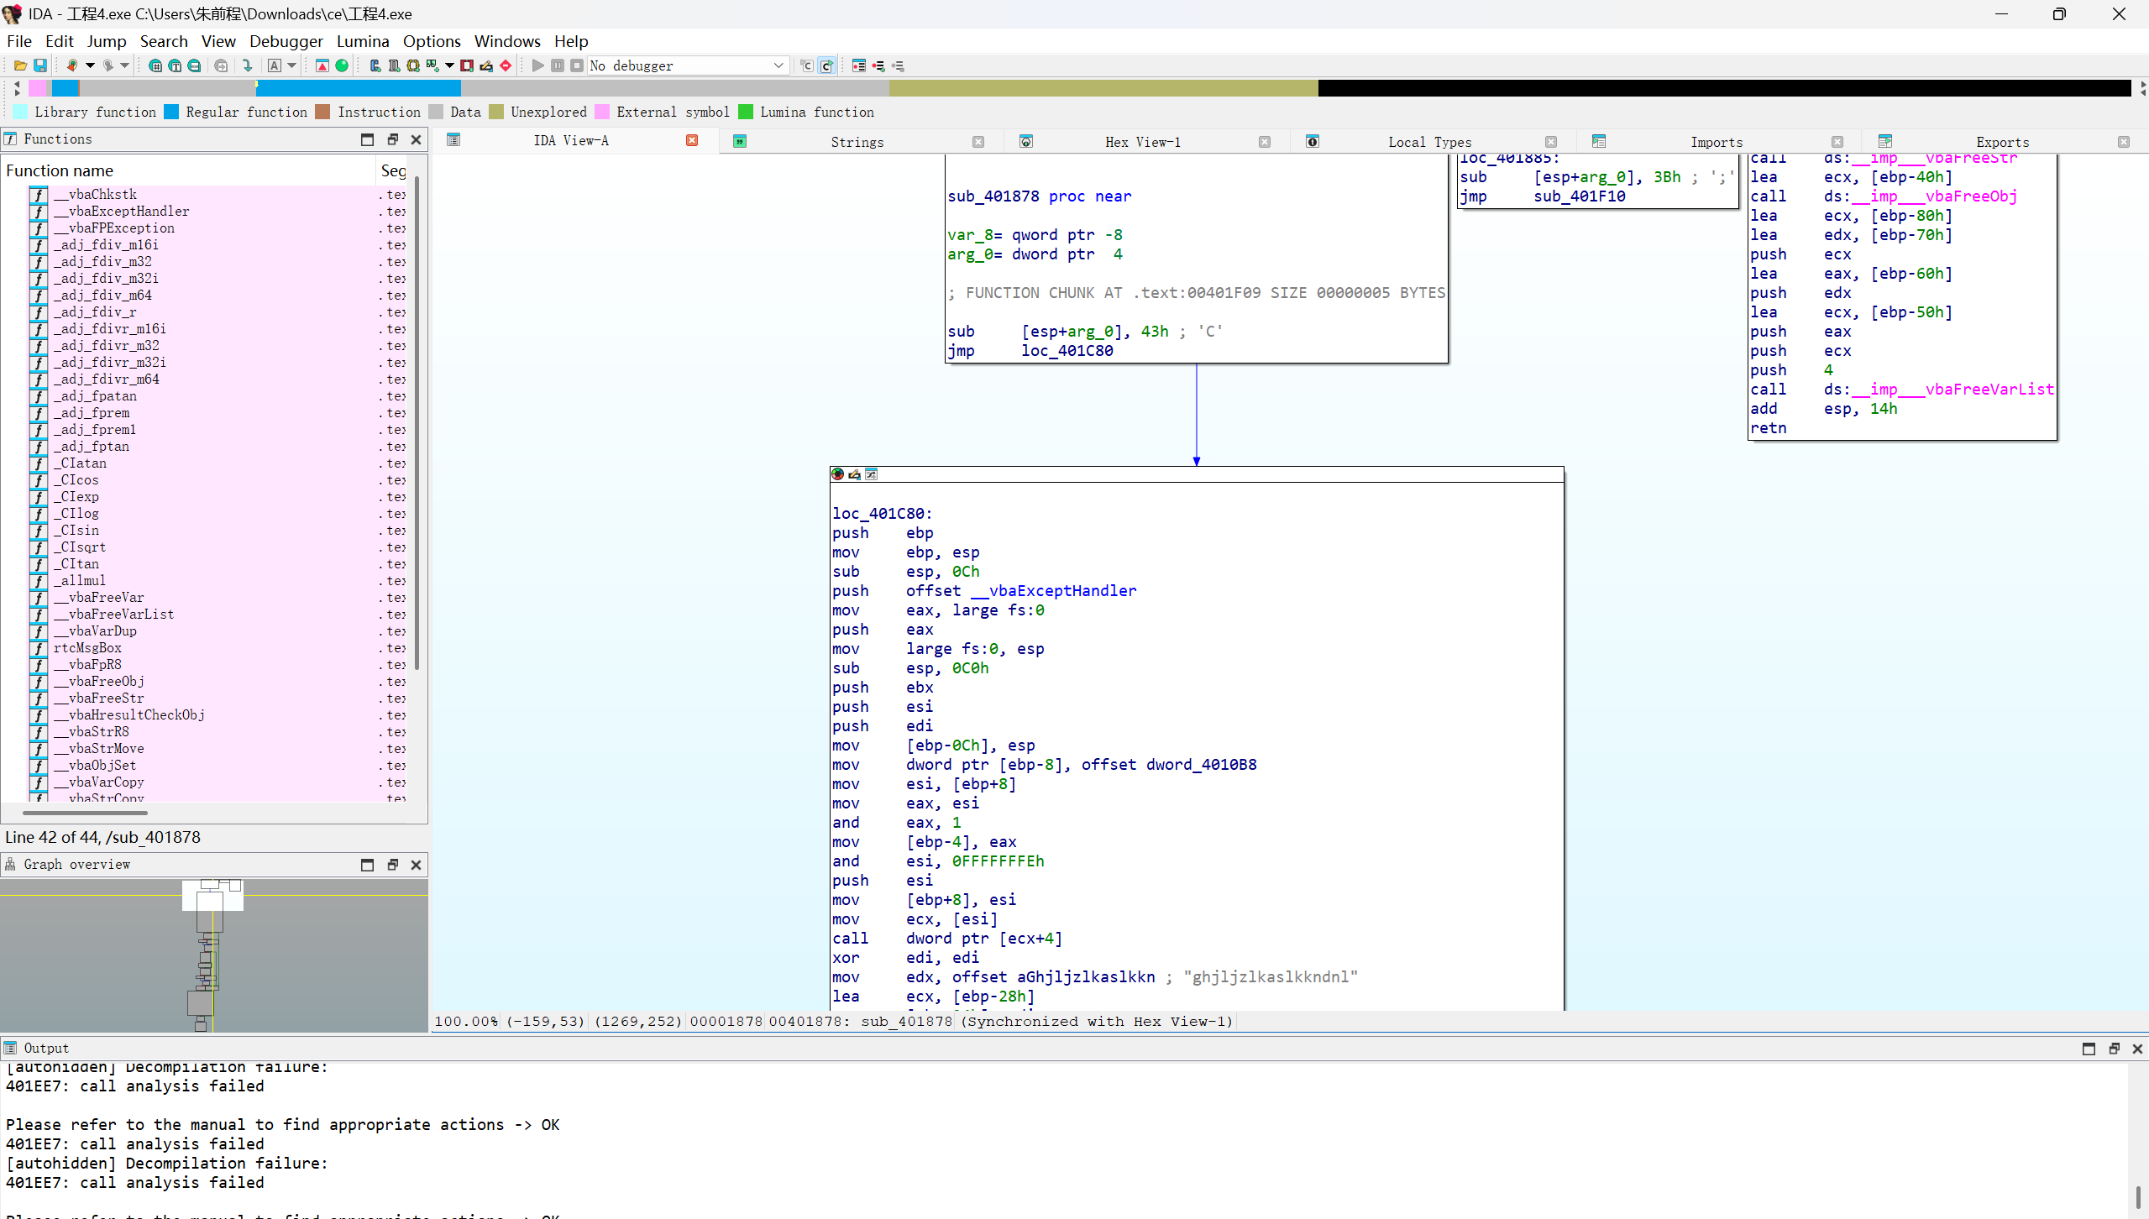Viewport: 2149px width, 1219px height.
Task: Click the navigation band color bar
Action: click(1092, 87)
